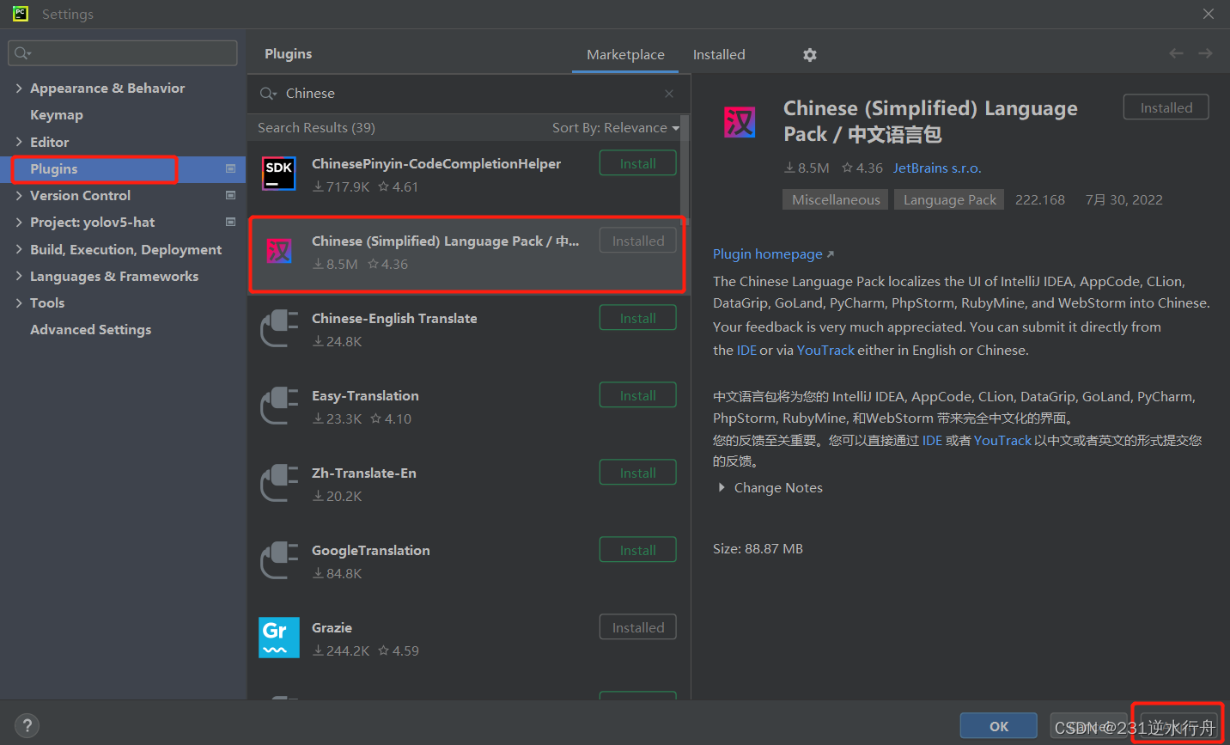
Task: Click the ChinesePinyin SDK plugin icon
Action: pyautogui.click(x=279, y=174)
